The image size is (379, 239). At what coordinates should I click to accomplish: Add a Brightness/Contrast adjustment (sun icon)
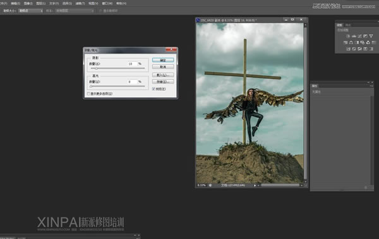click(348, 36)
